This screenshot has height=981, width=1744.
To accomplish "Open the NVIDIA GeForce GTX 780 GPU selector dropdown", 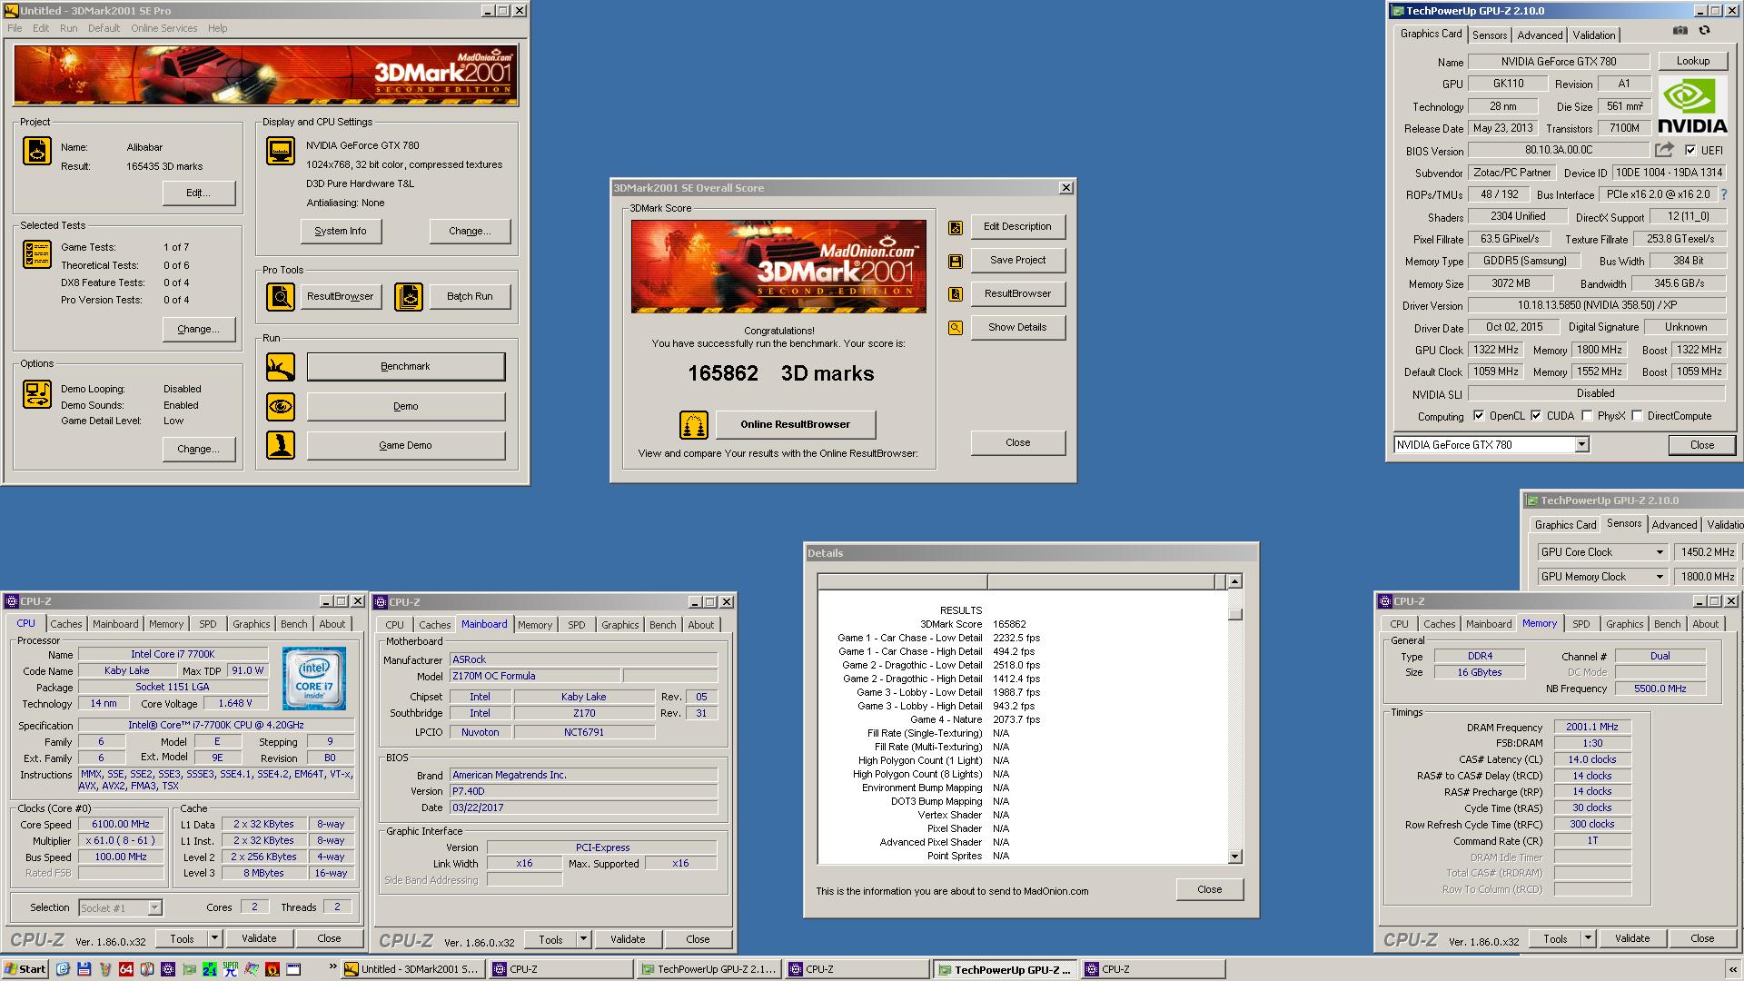I will coord(1581,445).
